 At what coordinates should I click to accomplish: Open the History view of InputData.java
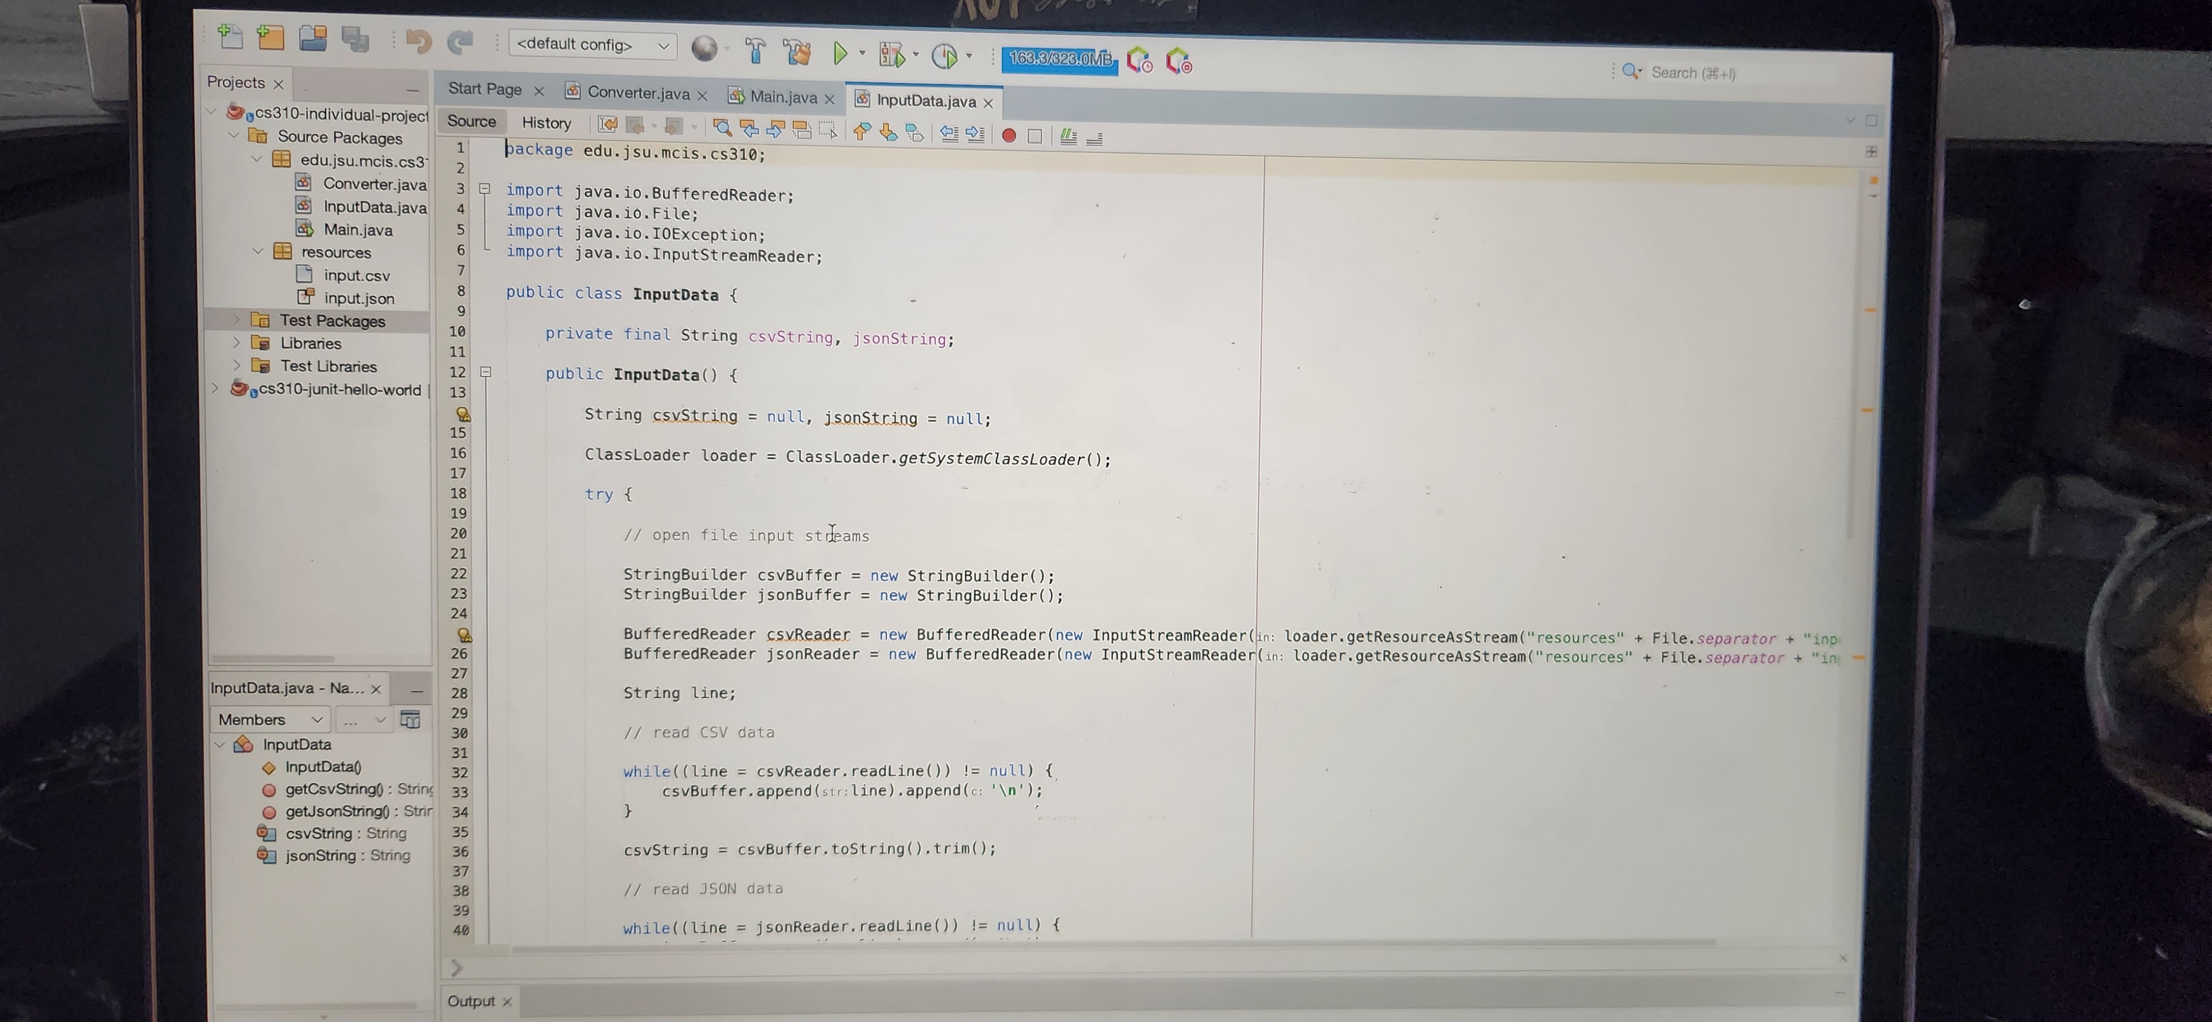coord(547,123)
